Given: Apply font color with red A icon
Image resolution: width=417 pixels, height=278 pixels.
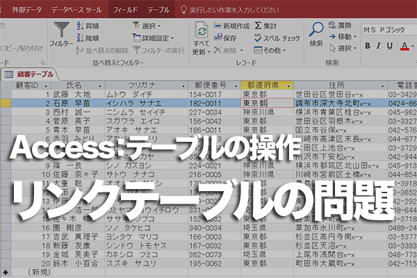Looking at the screenshot, I should [x=404, y=46].
